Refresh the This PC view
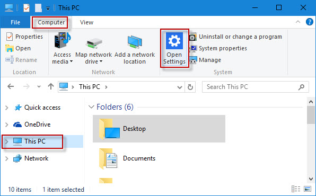 coord(190,87)
